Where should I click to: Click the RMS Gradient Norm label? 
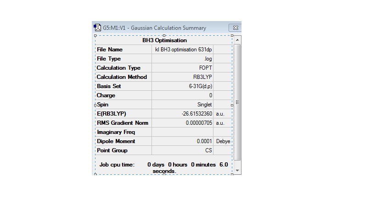[123, 123]
